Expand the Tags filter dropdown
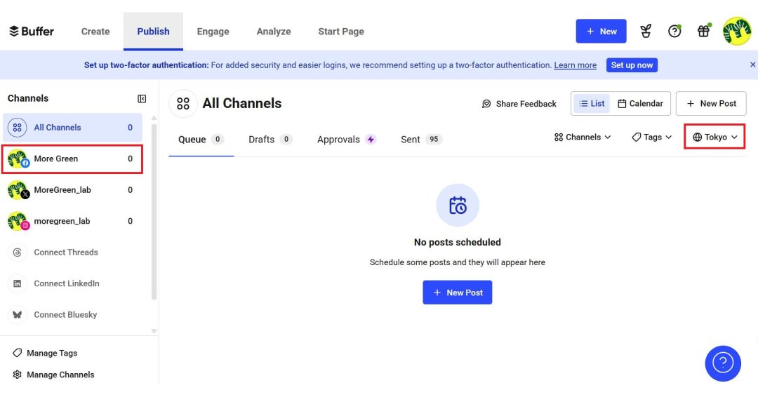This screenshot has height=397, width=758. click(651, 137)
